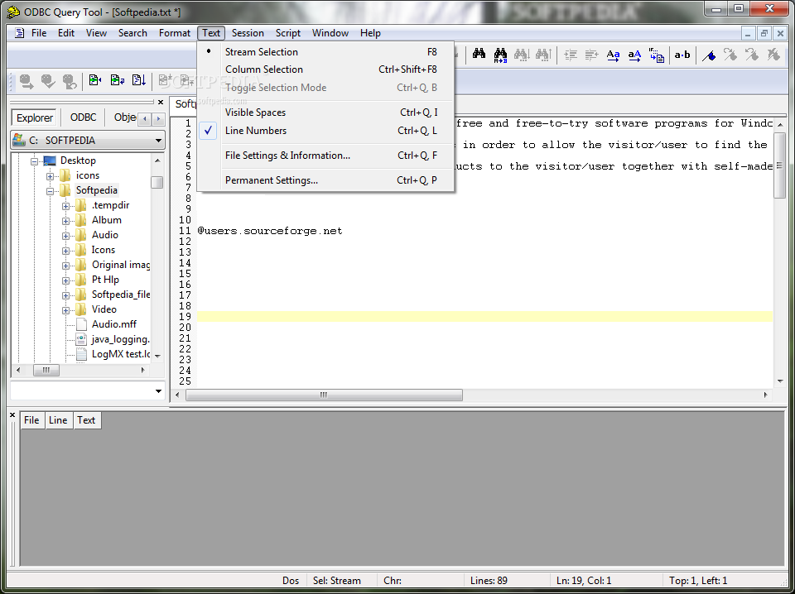The image size is (795, 594).
Task: Switch to the Explorer tab
Action: pyautogui.click(x=35, y=117)
